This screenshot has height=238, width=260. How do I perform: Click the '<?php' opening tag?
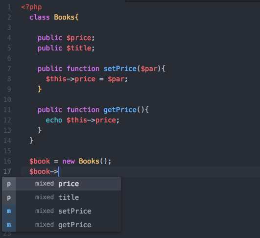[x=31, y=7]
